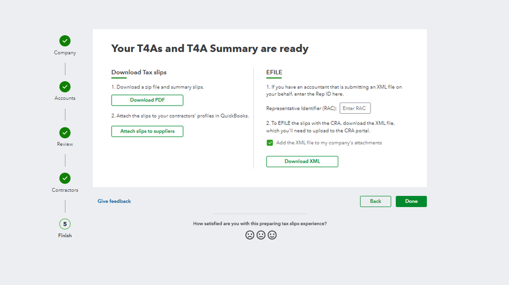Click the Review step checkmark icon

65,133
